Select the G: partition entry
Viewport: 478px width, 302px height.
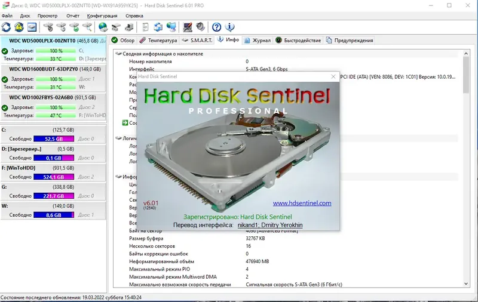pos(53,192)
